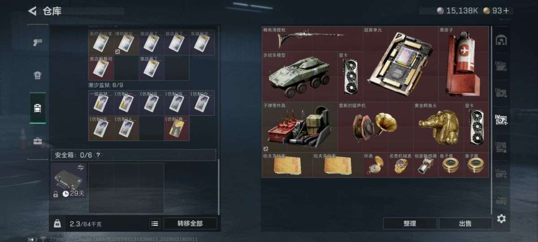Select the clipboard items sidebar tab
538x242 pixels.
click(38, 108)
